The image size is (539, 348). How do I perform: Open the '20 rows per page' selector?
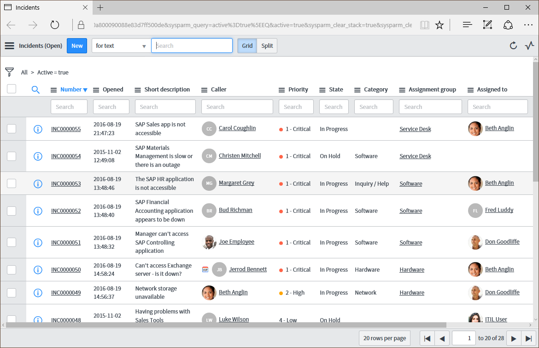pyautogui.click(x=385, y=338)
